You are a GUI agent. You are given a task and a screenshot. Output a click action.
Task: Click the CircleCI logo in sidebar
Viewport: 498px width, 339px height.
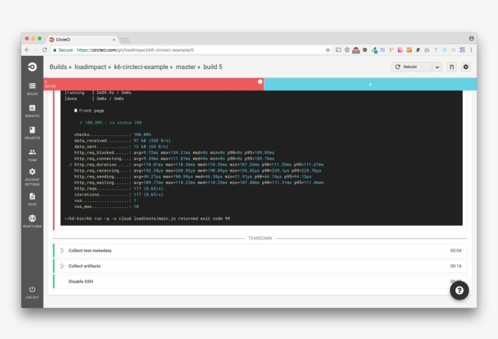[x=32, y=67]
